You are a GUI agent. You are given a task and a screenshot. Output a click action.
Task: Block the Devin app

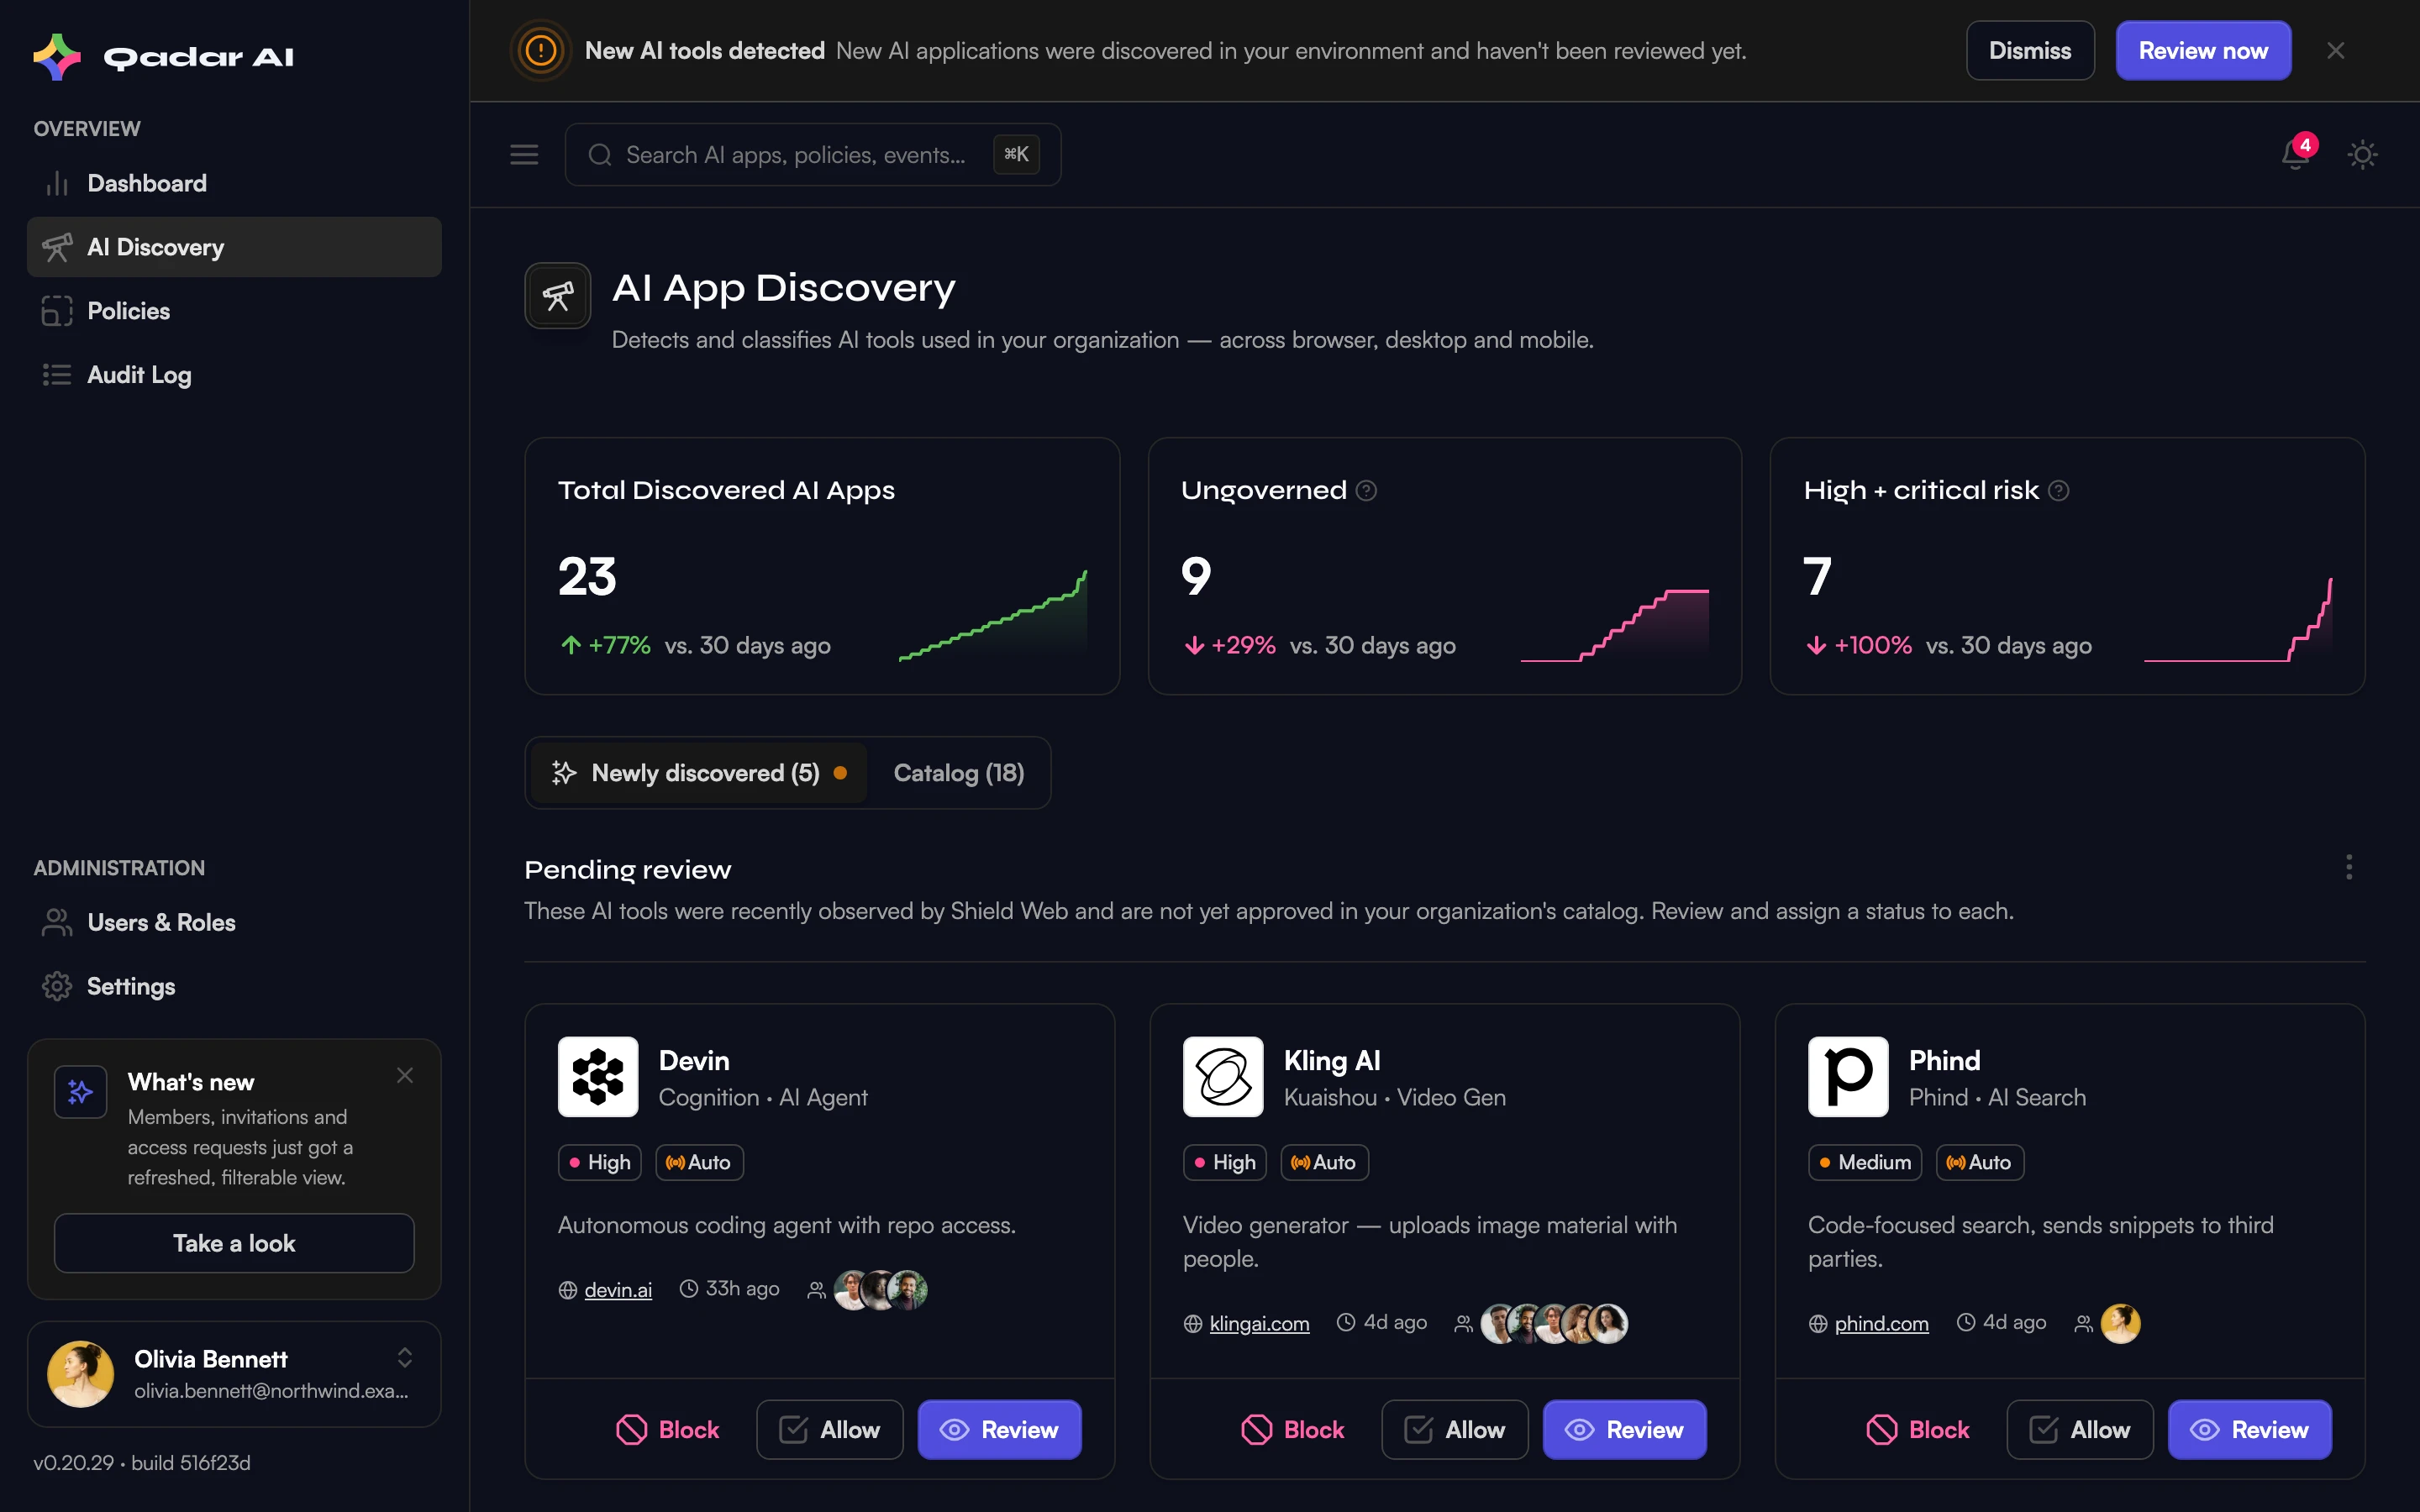coord(667,1430)
